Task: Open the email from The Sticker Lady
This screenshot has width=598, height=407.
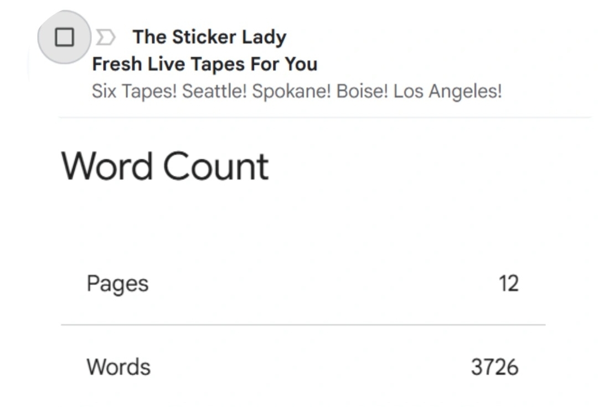Action: coord(209,38)
